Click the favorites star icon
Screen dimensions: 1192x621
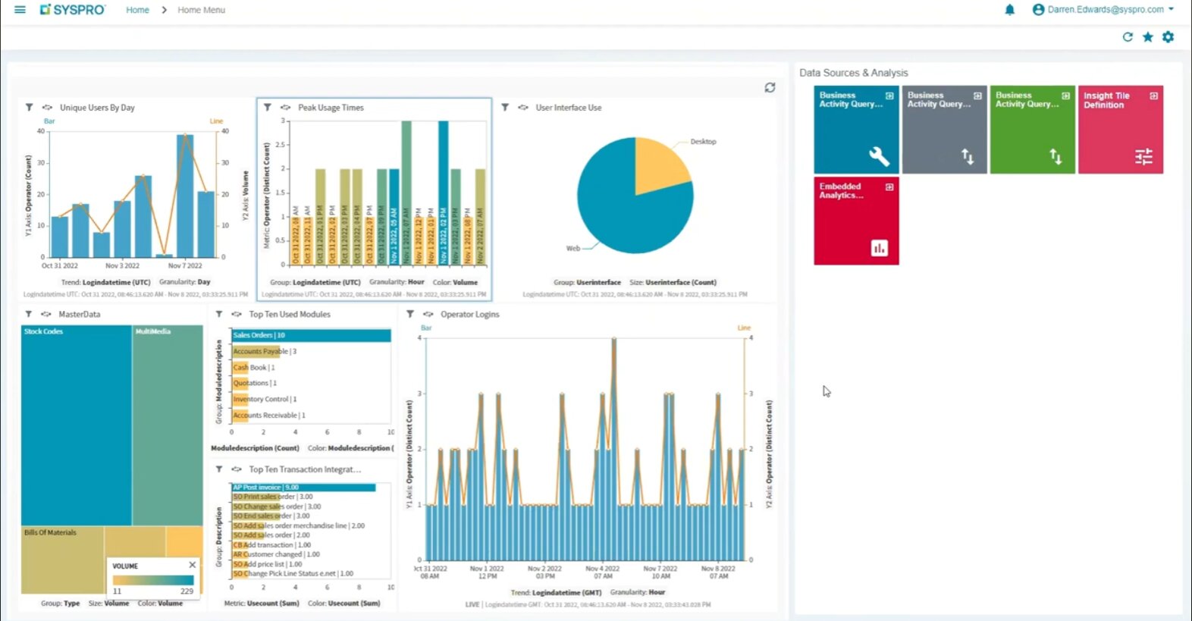[1148, 37]
